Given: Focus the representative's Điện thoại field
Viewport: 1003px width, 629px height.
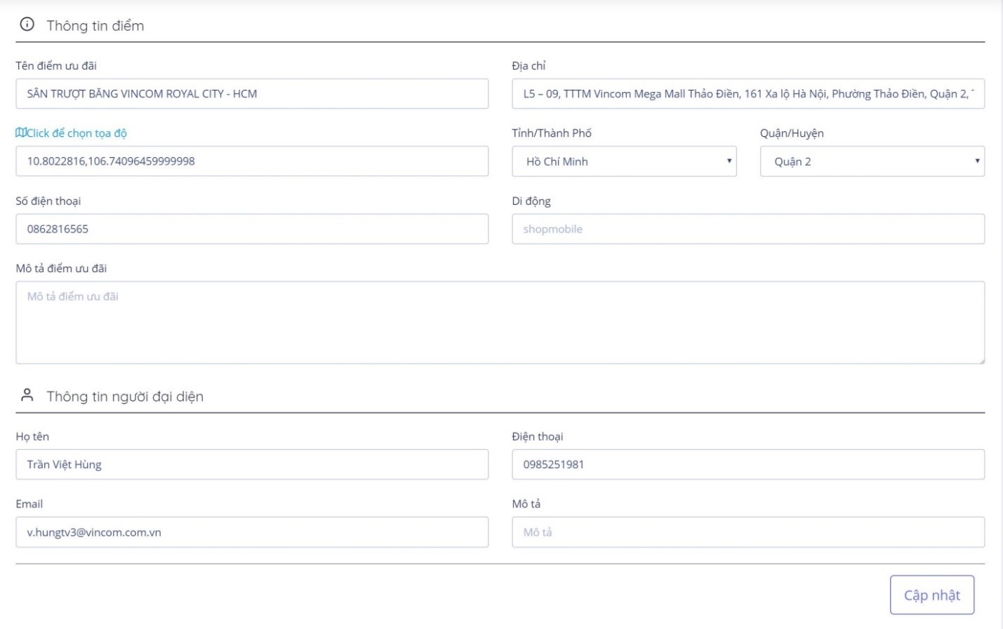Looking at the screenshot, I should (x=748, y=465).
